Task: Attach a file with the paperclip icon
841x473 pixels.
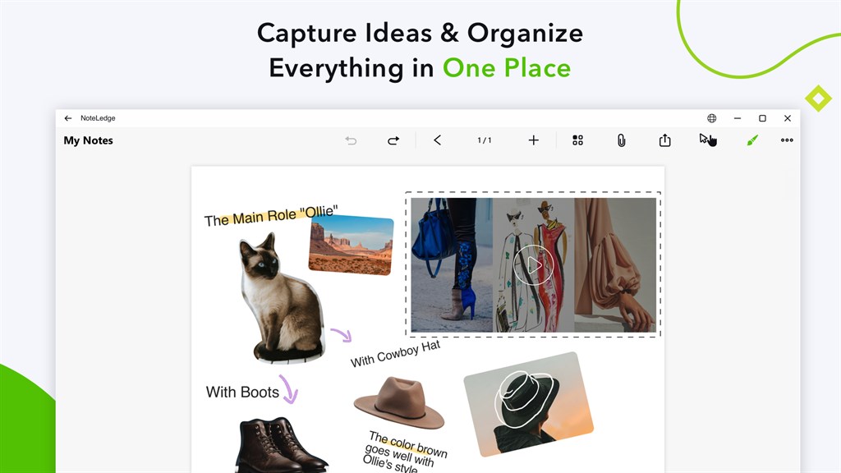Action: tap(621, 140)
